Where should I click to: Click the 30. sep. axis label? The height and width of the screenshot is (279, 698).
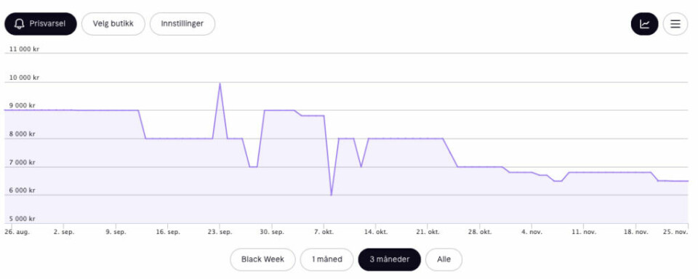click(271, 232)
